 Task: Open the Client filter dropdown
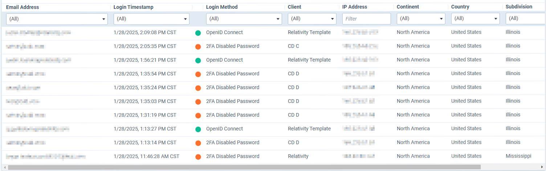coord(312,19)
